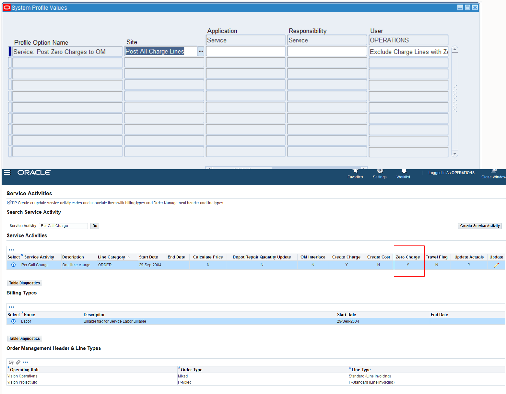
Task: Click the profile values scroll down arrow
Action: pyautogui.click(x=455, y=153)
